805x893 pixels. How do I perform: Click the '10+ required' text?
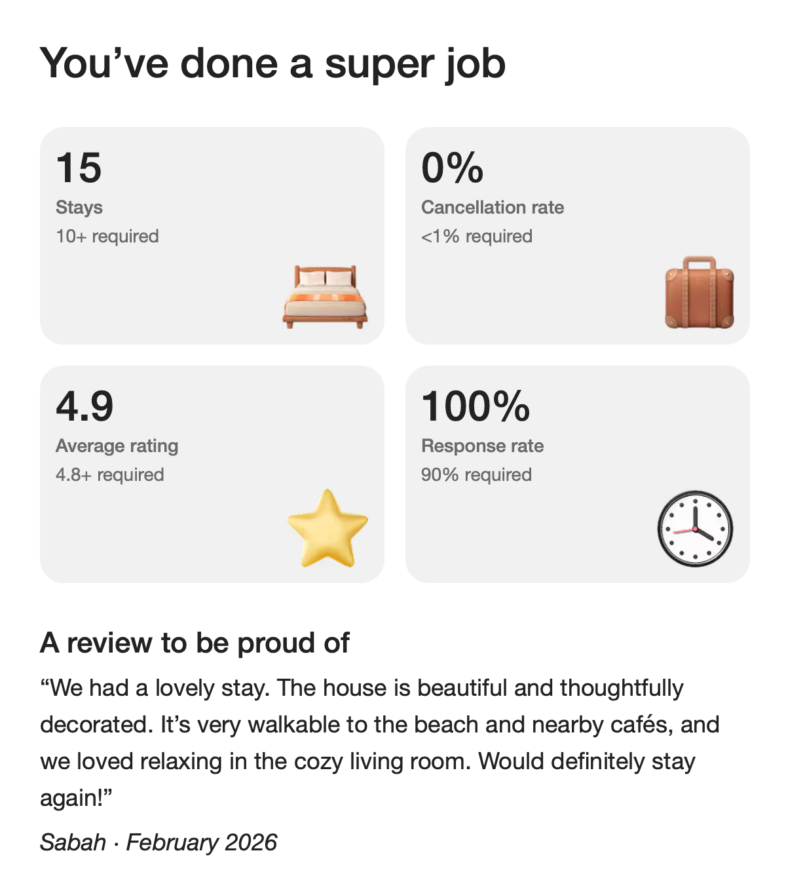pyautogui.click(x=107, y=237)
